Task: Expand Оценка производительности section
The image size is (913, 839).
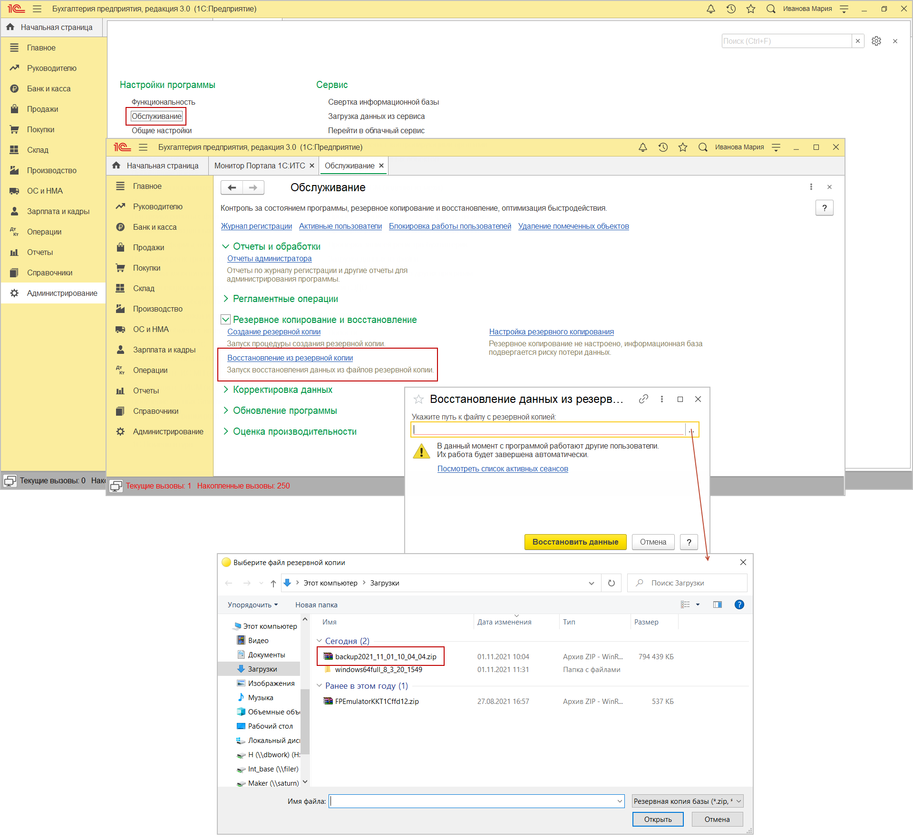Action: pos(226,431)
